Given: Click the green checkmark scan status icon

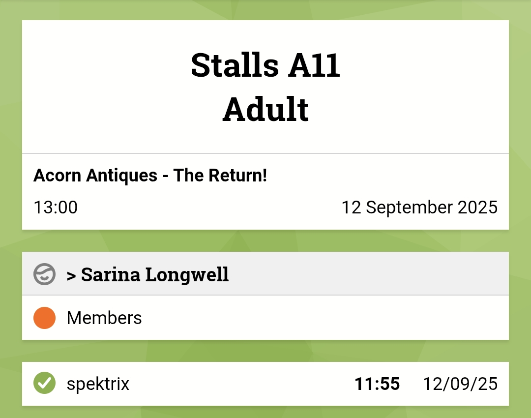Looking at the screenshot, I should pos(44,384).
